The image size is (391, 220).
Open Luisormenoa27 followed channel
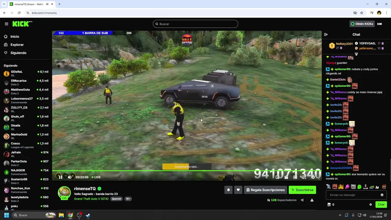26,100
